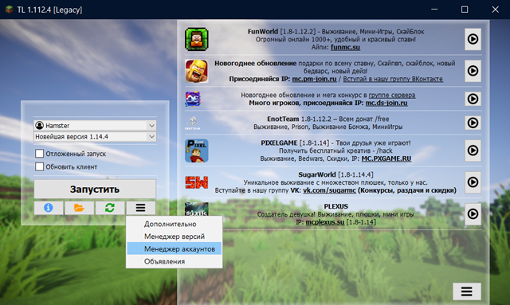Viewport: 510px width, 305px height.
Task: Click the PLEXUS server title text
Action: [335, 206]
